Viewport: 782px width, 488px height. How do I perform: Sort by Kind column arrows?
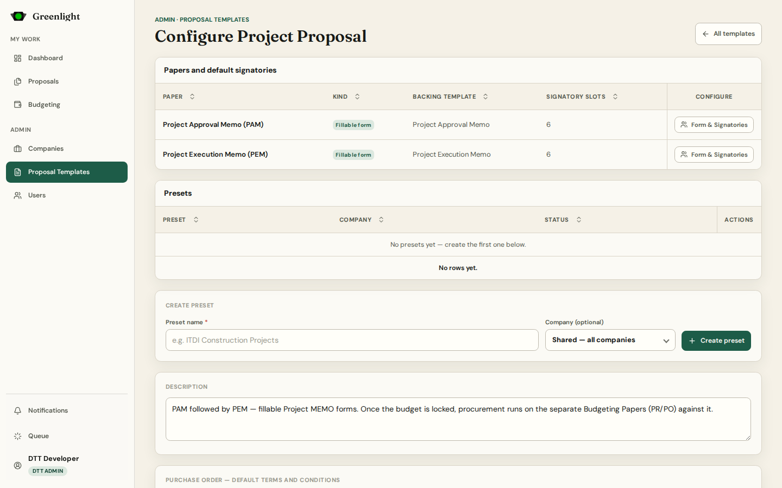[x=357, y=97]
